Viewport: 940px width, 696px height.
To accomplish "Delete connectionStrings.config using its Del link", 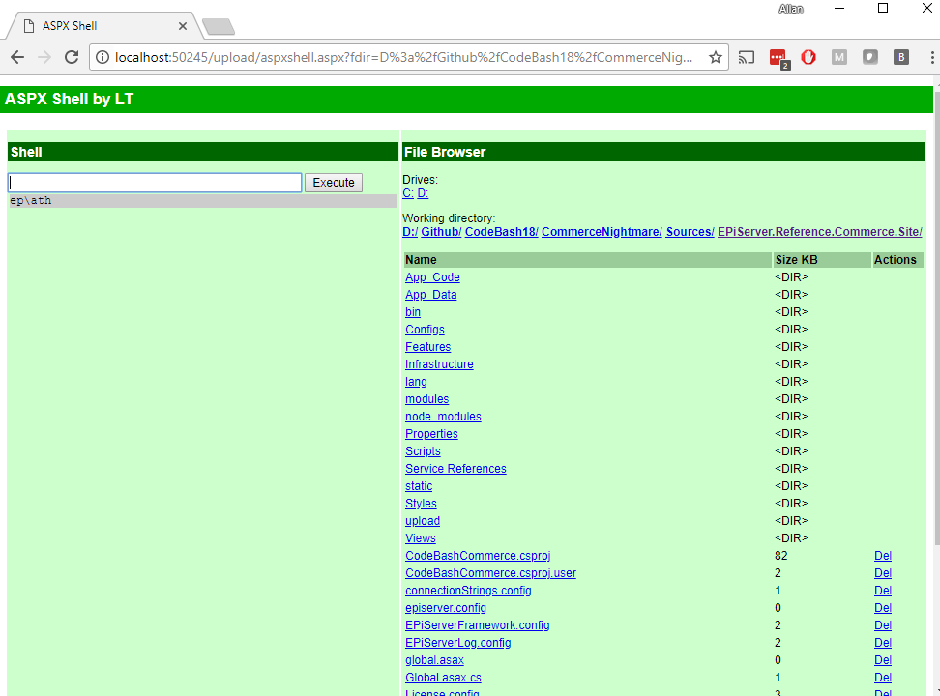I will tap(882, 591).
